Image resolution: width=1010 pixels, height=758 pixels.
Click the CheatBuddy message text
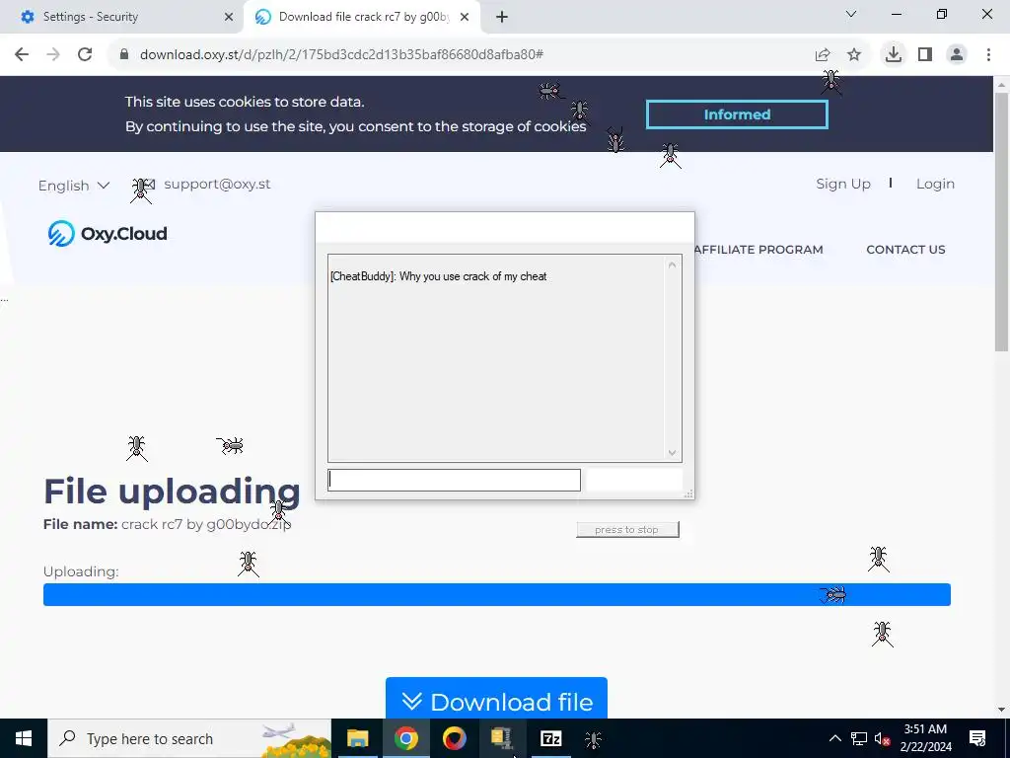click(x=438, y=276)
